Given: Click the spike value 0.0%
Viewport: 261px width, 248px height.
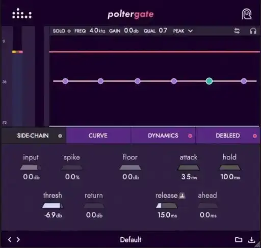Looking at the screenshot, I should 72,177.
